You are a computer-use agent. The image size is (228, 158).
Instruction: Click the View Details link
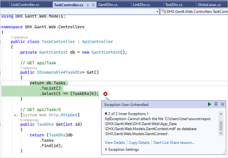tap(115, 142)
